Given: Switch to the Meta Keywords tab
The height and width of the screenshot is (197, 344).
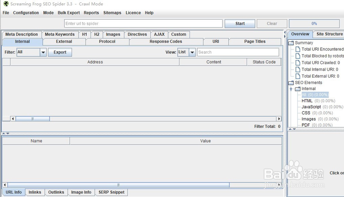Looking at the screenshot, I should [60, 34].
